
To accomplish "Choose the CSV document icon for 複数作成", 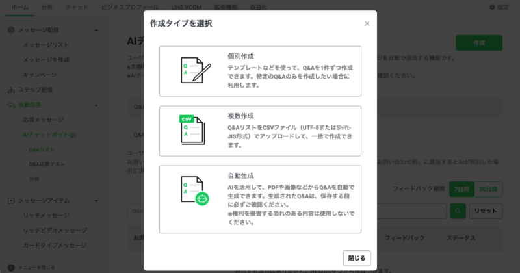I will tap(192, 130).
